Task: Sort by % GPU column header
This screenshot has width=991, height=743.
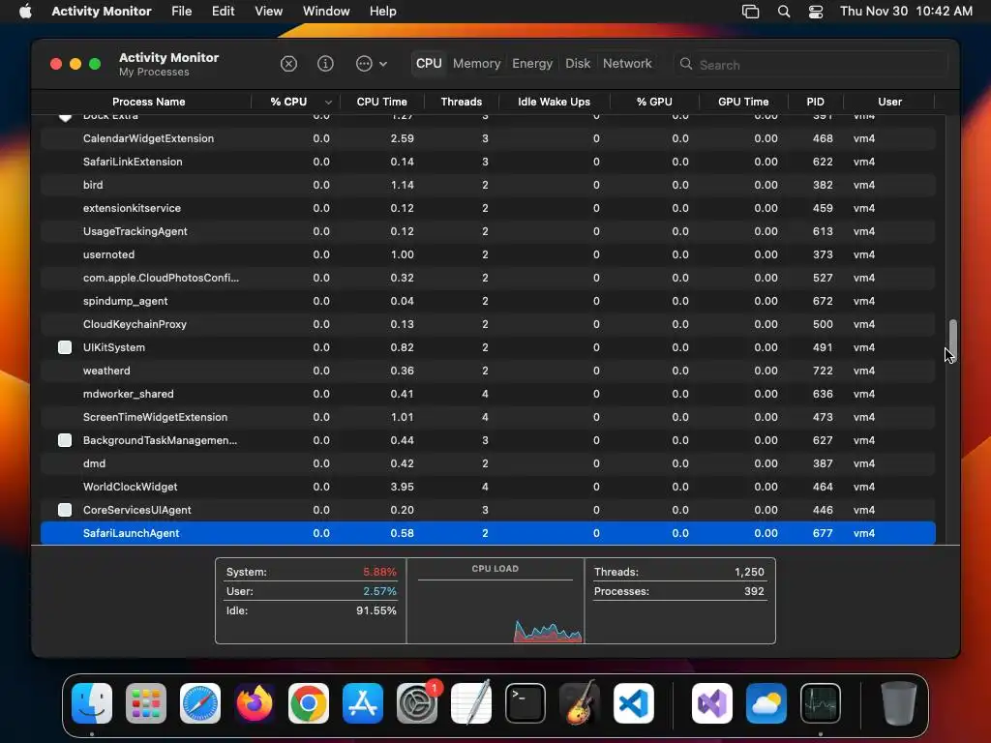Action: coord(654,102)
